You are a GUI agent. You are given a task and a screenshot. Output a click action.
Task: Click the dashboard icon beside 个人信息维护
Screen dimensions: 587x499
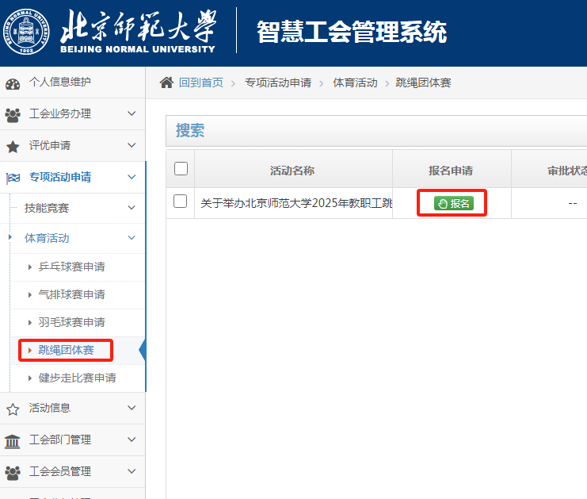point(13,83)
